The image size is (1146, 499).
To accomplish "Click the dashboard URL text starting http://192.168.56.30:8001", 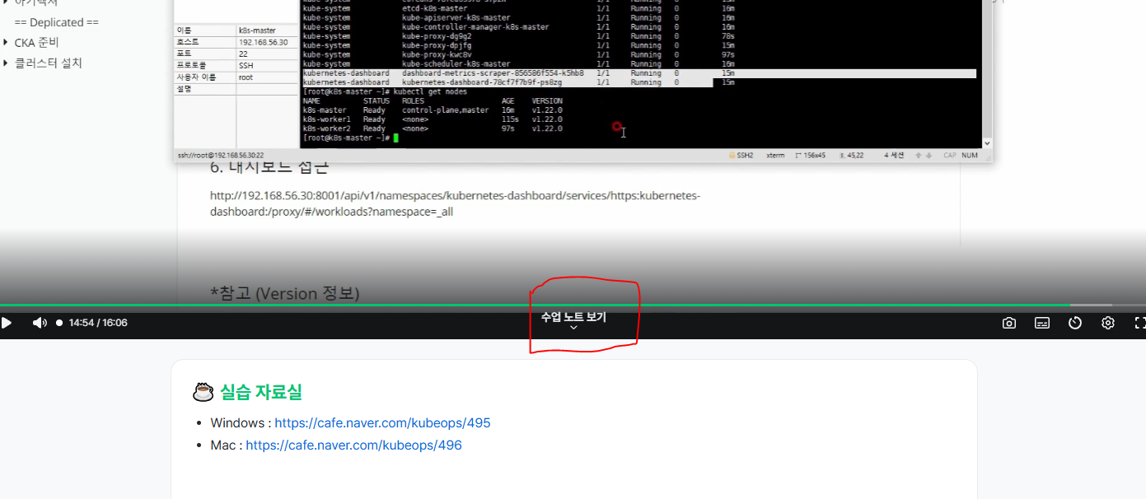I will [x=456, y=203].
